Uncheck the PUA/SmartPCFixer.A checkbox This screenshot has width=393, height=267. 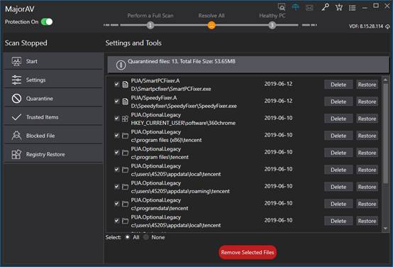116,84
